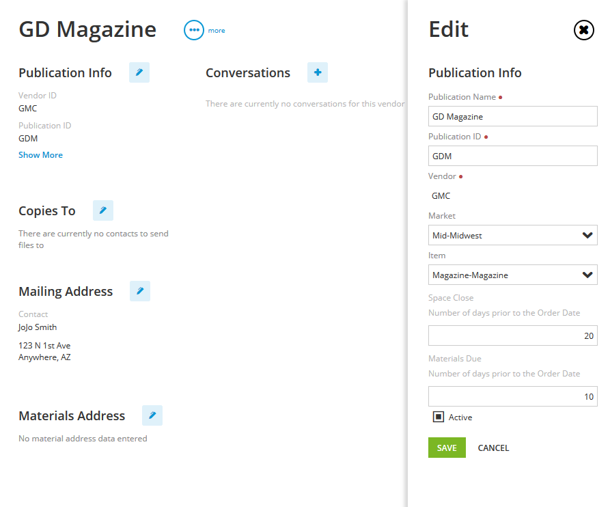Click the no conversations message text
The image size is (610, 507).
pyautogui.click(x=305, y=104)
